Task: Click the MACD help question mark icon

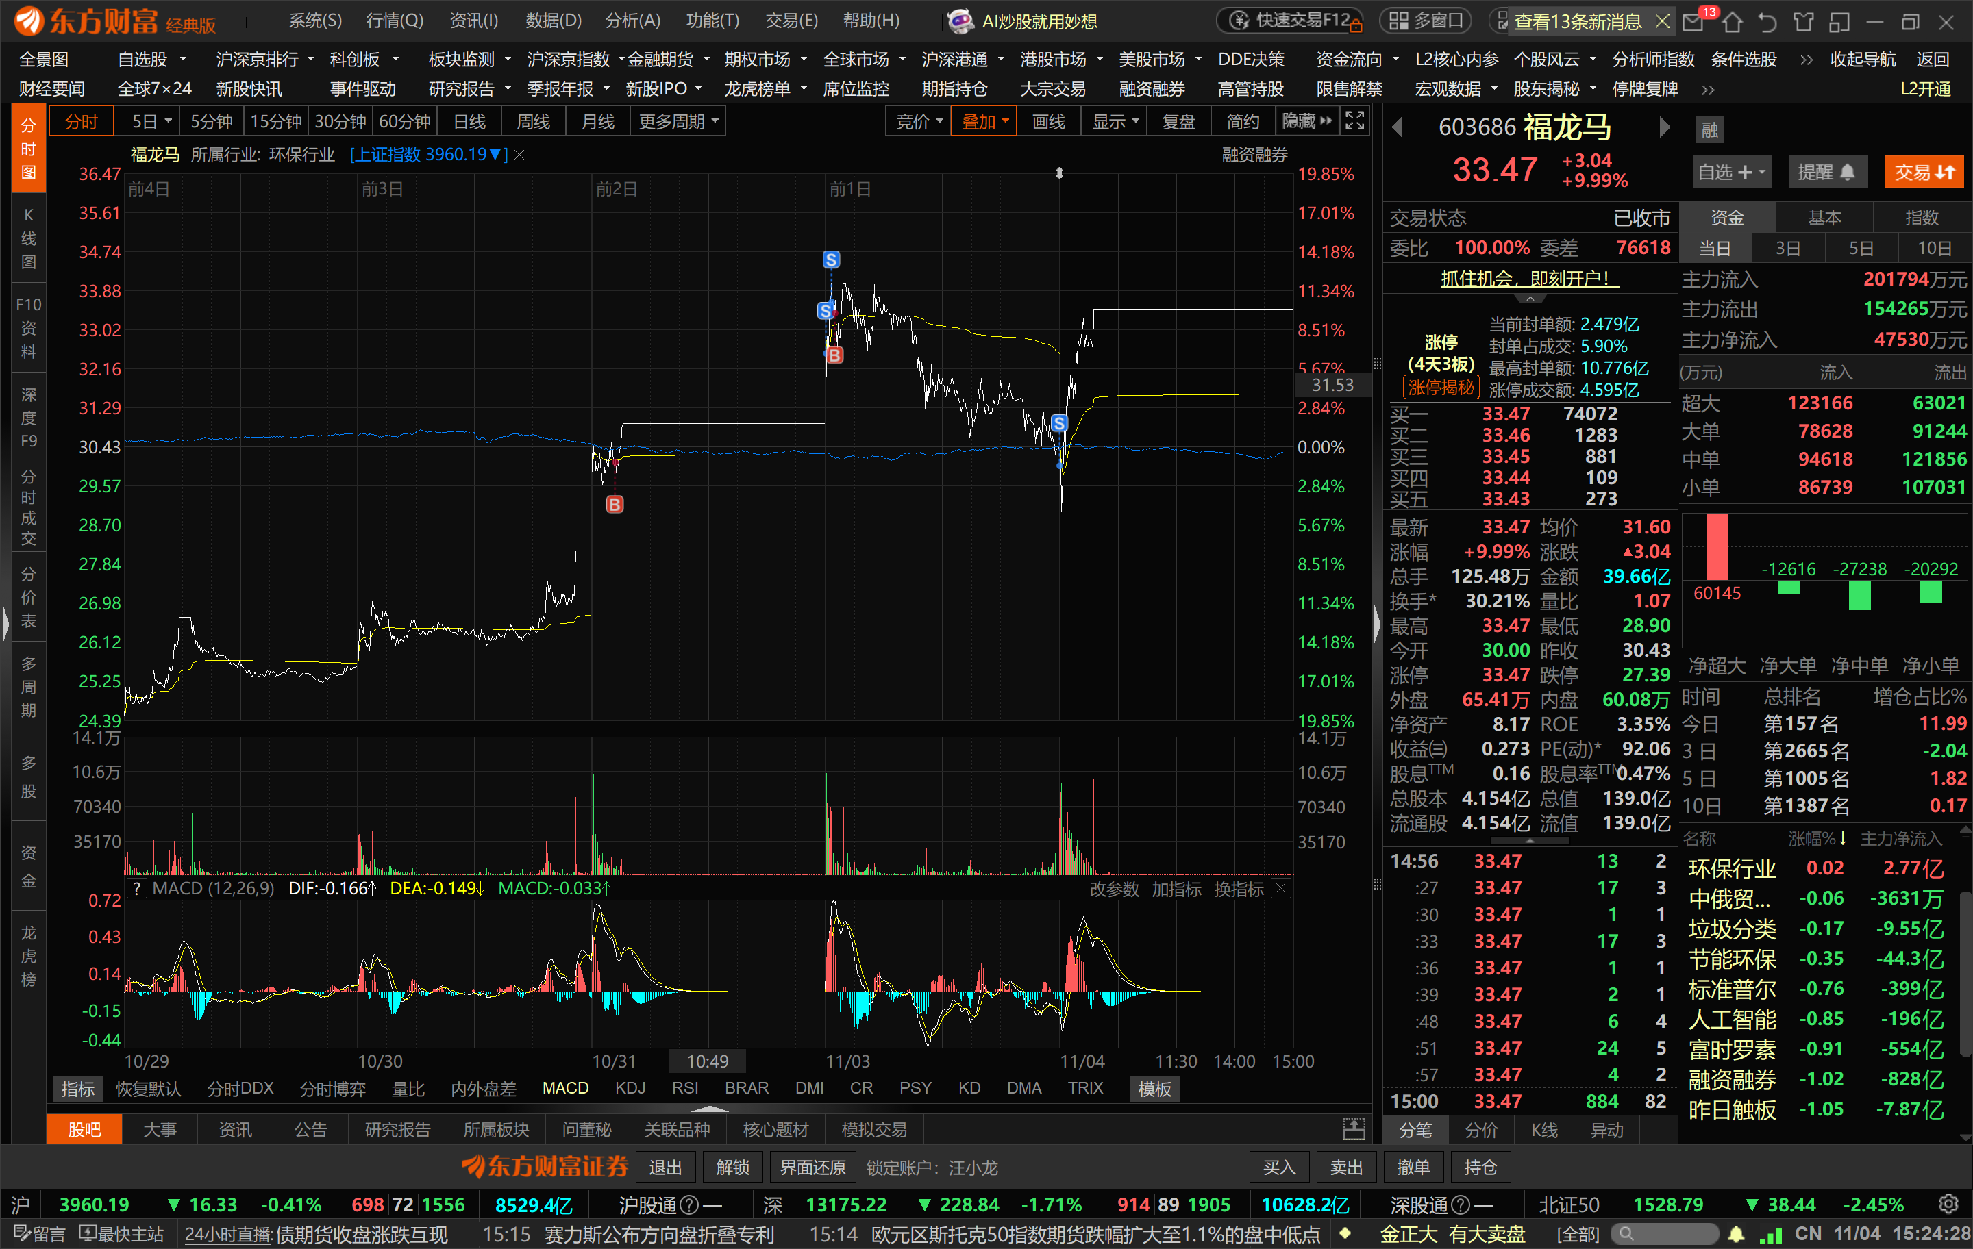Action: [x=137, y=889]
